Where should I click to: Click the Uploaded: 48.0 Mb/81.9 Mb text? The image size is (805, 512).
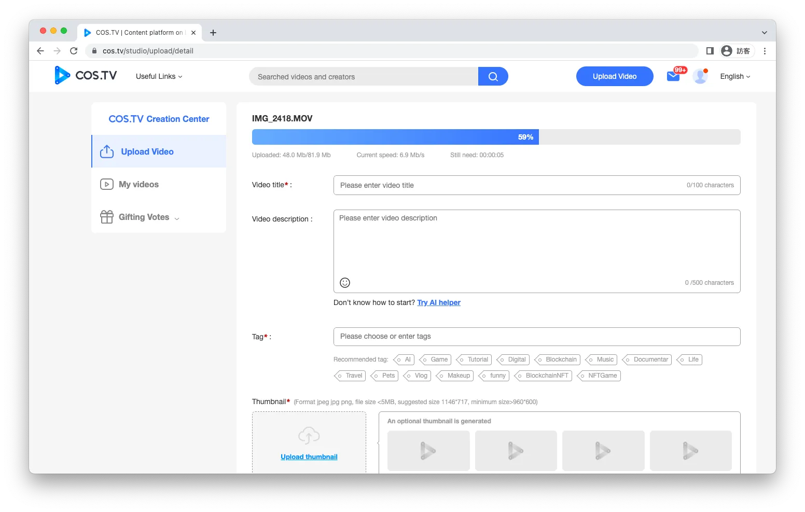coord(292,155)
